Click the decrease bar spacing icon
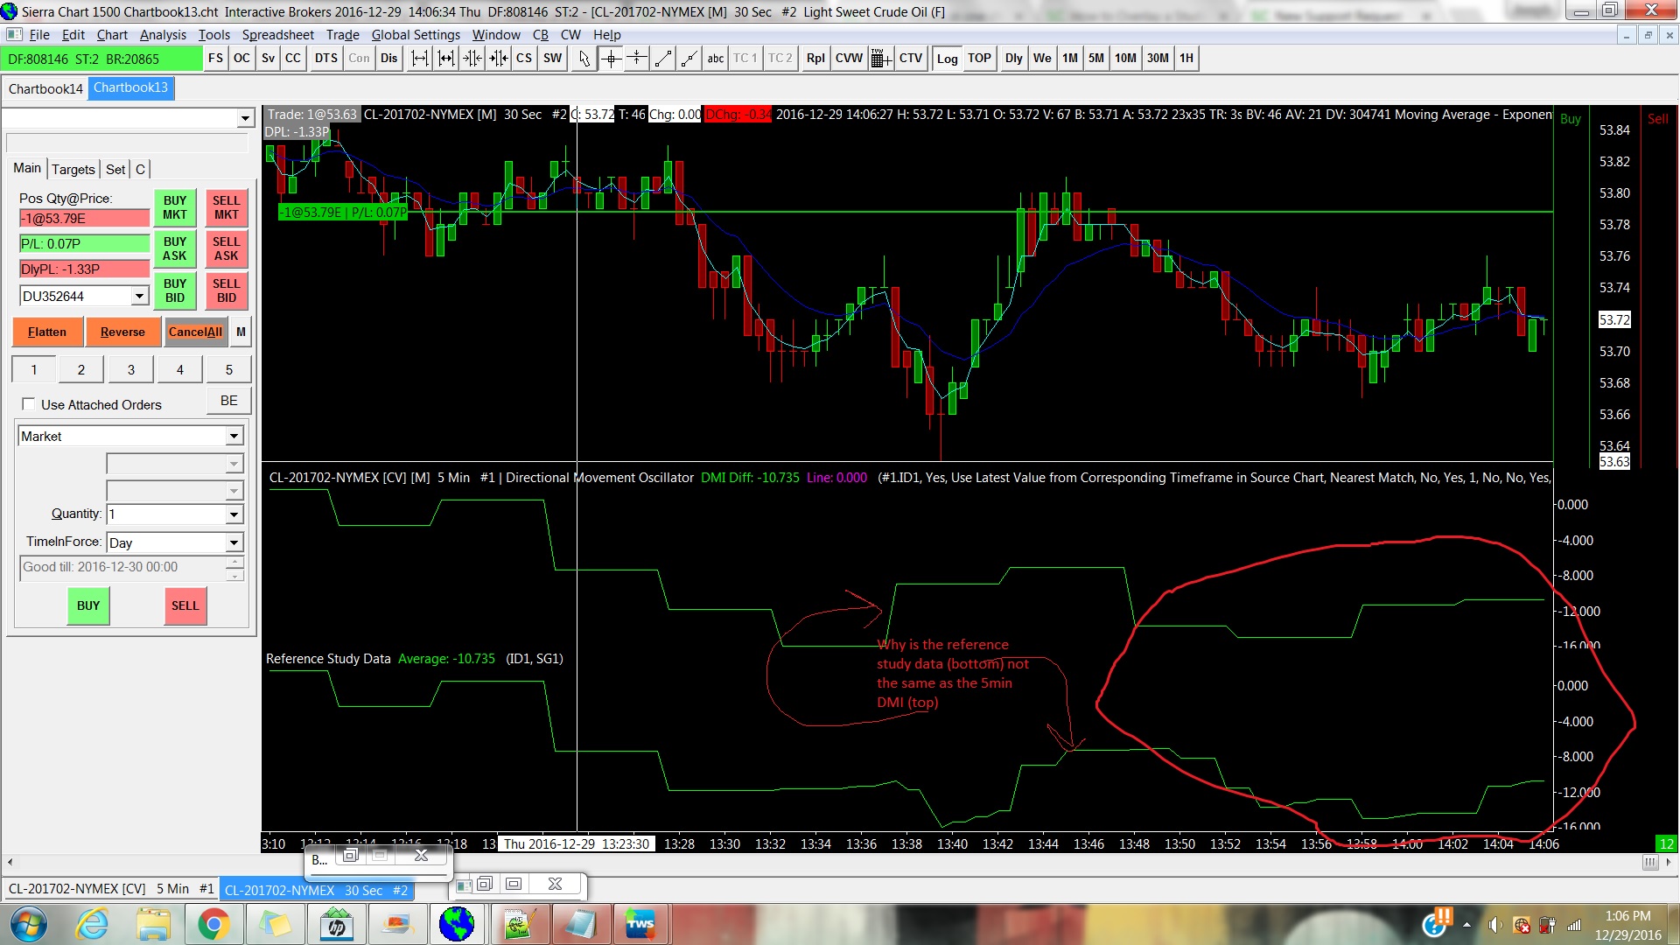Image resolution: width=1680 pixels, height=945 pixels. point(472,59)
